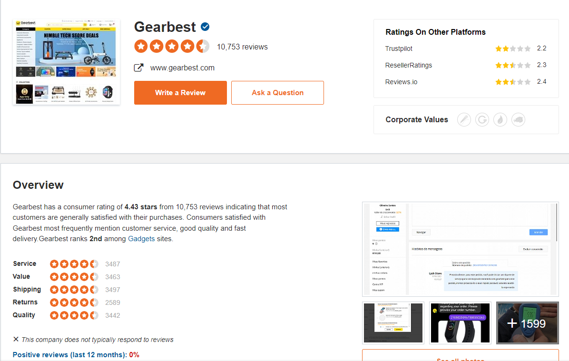Click the fist corporate value icon
The width and height of the screenshot is (569, 361).
pos(518,119)
